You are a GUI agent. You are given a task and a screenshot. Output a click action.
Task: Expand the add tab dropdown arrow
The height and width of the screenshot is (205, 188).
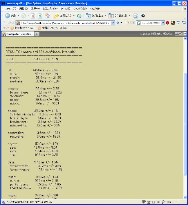105,16
